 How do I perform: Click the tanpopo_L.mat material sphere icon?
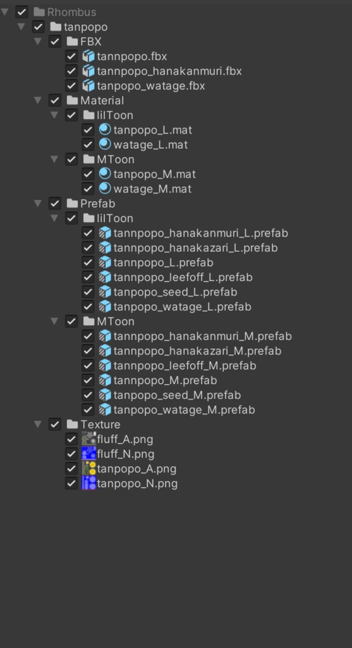[x=105, y=130]
